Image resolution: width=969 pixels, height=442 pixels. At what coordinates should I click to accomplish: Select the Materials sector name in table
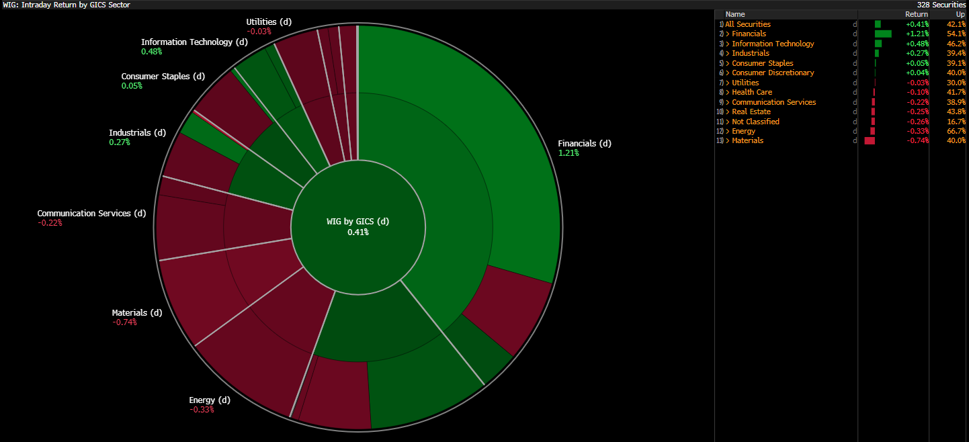747,140
